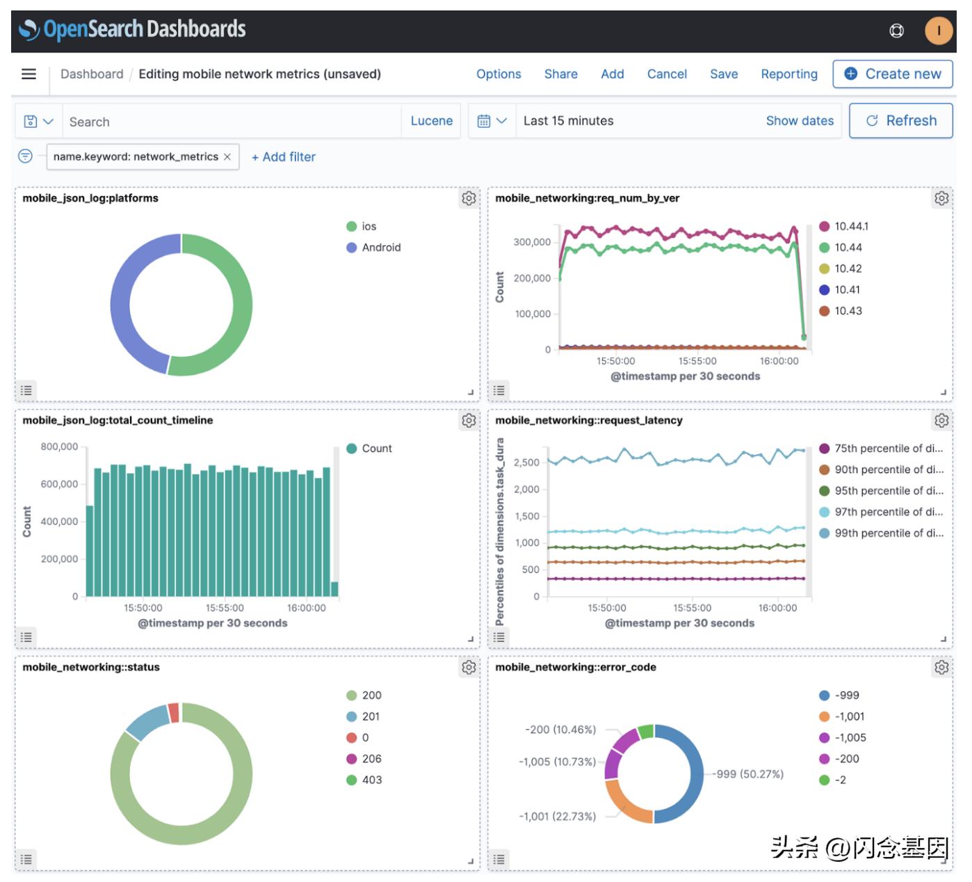972x882 pixels.
Task: Open panel options gear for error_code panel
Action: coord(941,667)
